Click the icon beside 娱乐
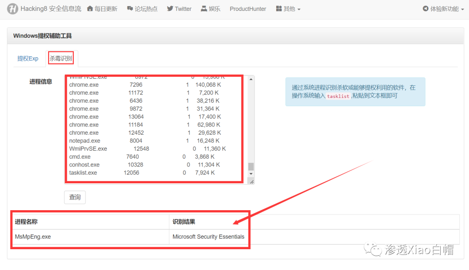Image resolution: width=469 pixels, height=270 pixels. pos(204,9)
